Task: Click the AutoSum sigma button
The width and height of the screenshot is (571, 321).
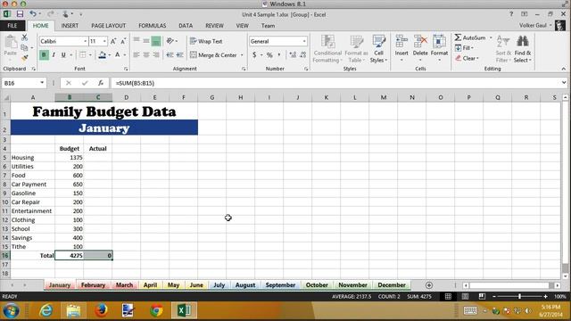Action: (x=470, y=37)
